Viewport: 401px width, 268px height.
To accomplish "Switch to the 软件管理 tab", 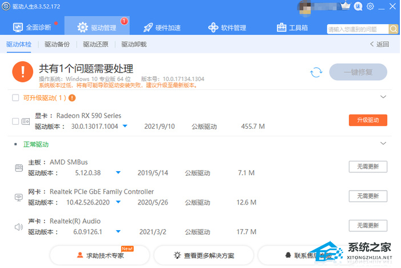I will pos(227,27).
